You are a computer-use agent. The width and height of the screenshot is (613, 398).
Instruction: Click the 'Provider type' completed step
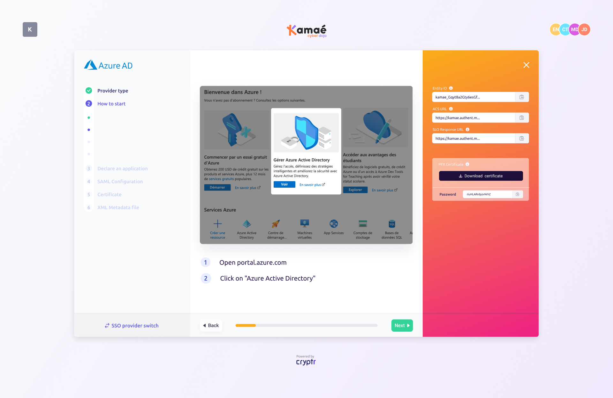coord(113,90)
